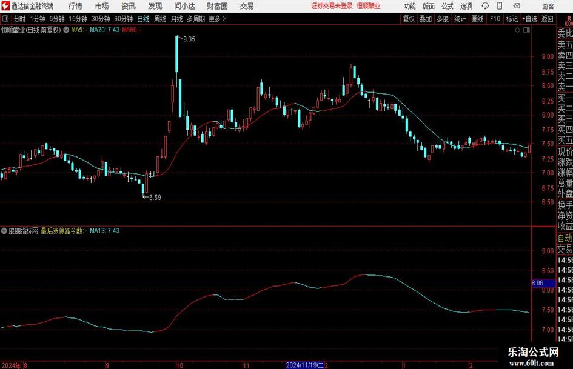Click the 游客 guest account label
This screenshot has height=369, width=573.
548,6
